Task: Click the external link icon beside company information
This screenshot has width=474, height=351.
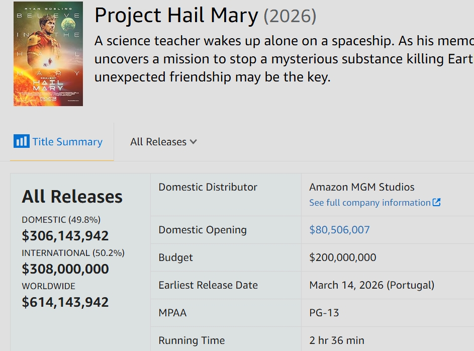Action: click(x=437, y=202)
